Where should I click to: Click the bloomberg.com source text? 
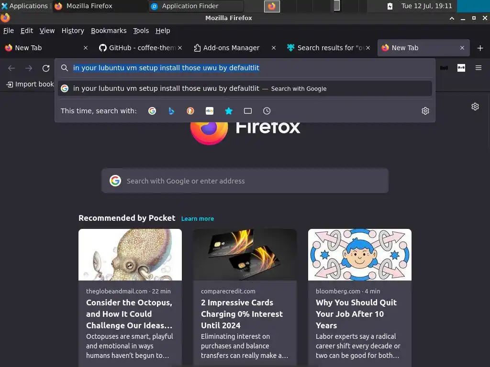[338, 291]
